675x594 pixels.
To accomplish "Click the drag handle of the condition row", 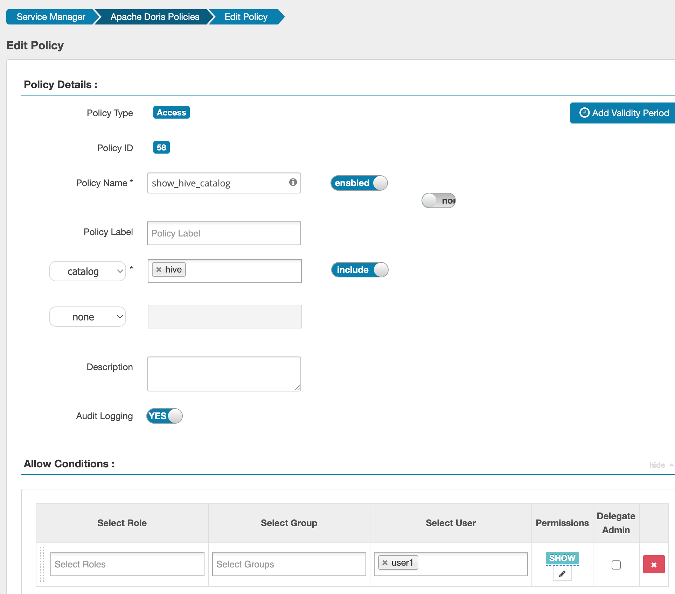I will (x=42, y=564).
